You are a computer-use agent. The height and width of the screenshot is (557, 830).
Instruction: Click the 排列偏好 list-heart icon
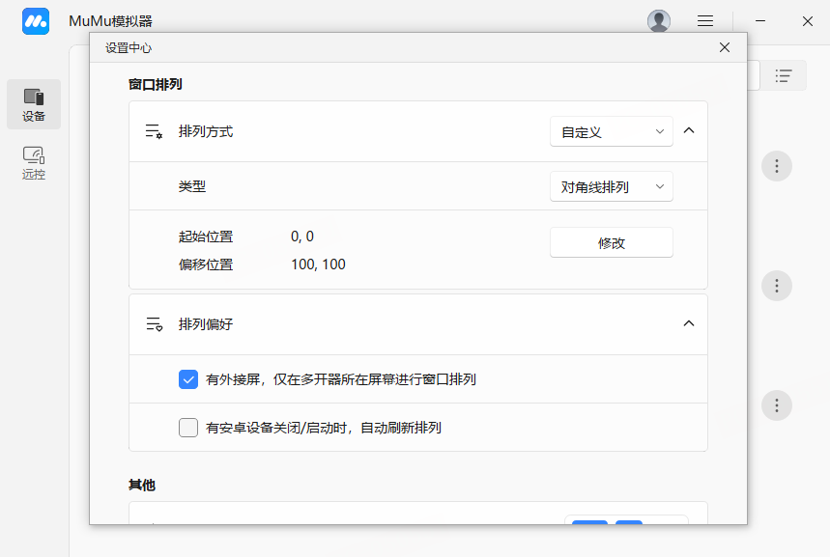154,324
